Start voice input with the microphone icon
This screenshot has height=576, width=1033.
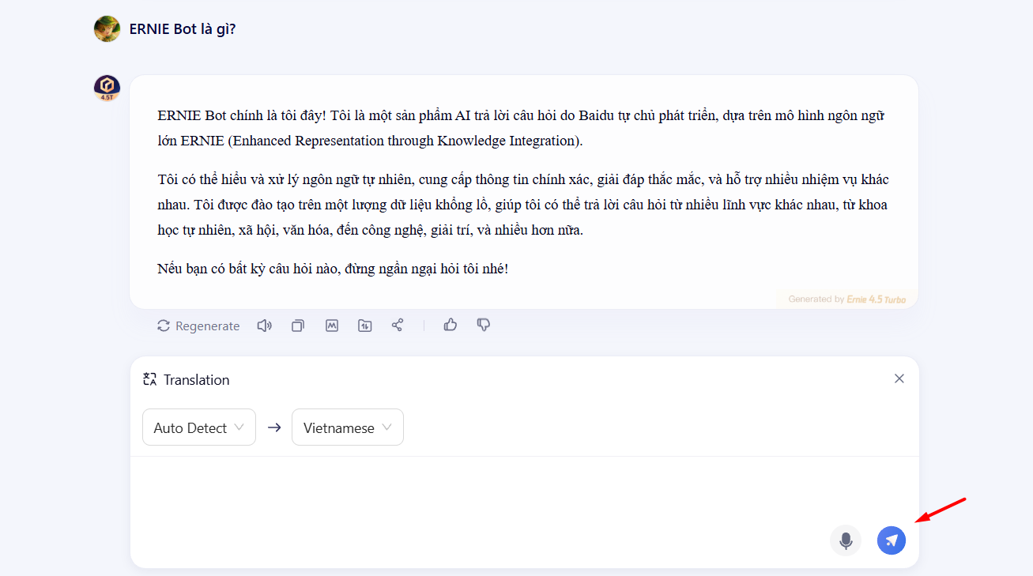pos(846,540)
